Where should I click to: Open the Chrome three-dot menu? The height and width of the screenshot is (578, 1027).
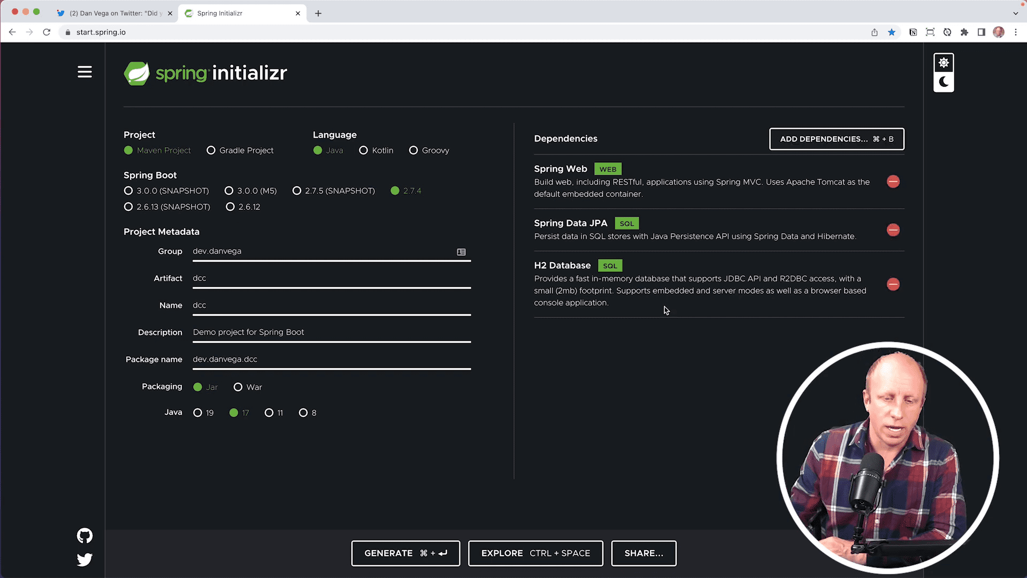click(1016, 32)
